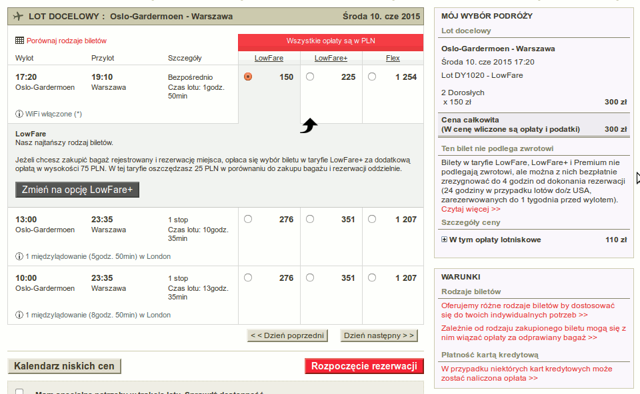Select LowFare+ 225 for the 17:20 flight
Viewport: 640px width, 394px height.
pyautogui.click(x=310, y=77)
